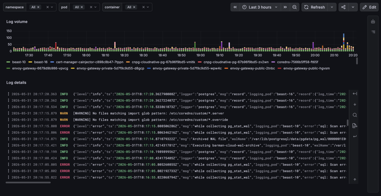Open refresh interval dropdown beside Refresh
381x196 pixels.
click(332, 7)
